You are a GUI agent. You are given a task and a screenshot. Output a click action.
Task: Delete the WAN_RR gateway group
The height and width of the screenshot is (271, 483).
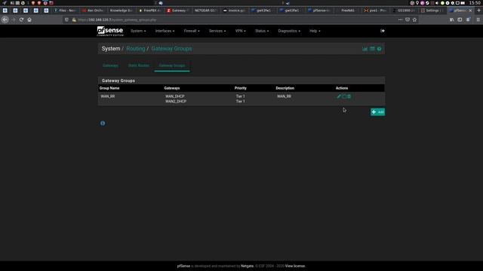pyautogui.click(x=349, y=96)
